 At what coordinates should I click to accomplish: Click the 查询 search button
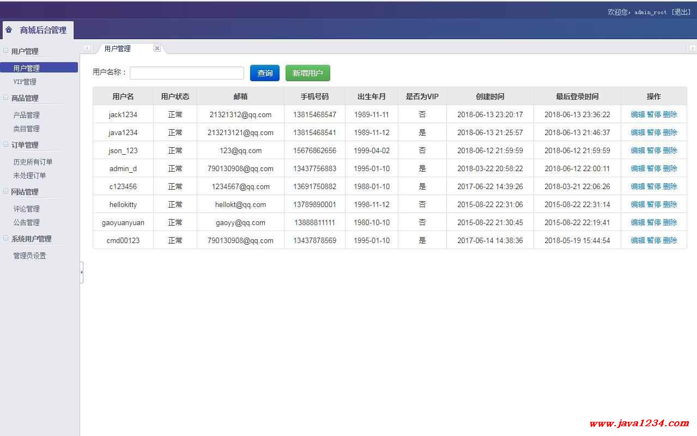(265, 73)
